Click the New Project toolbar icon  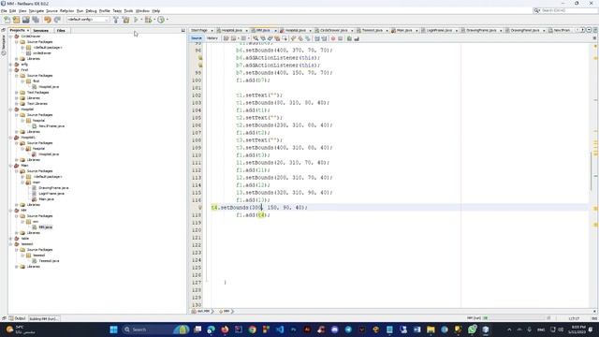(16, 20)
